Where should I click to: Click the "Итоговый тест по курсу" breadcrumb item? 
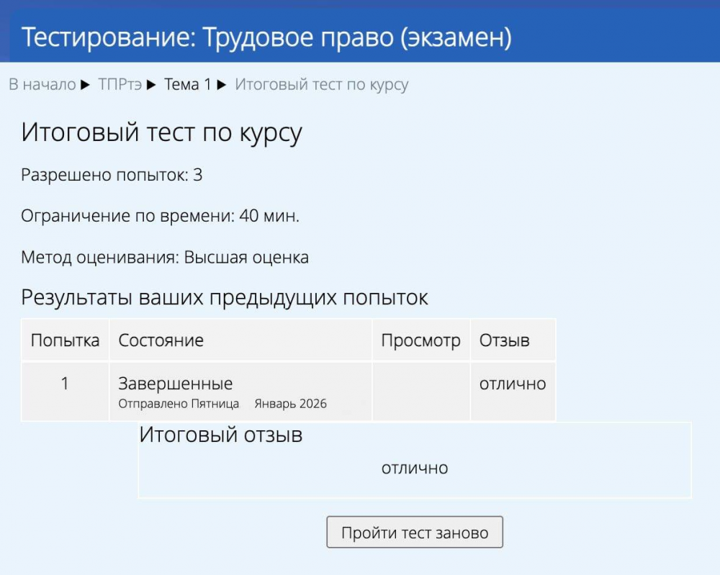321,85
